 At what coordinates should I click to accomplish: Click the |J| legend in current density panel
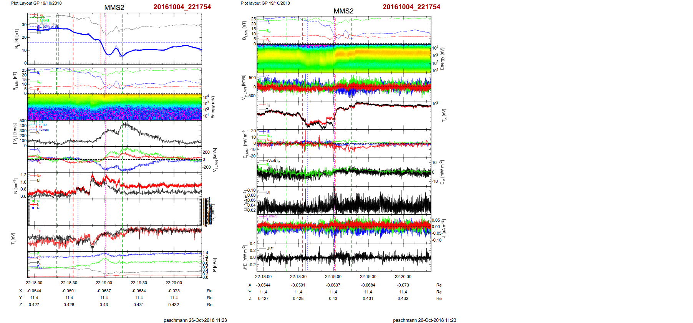point(268,192)
